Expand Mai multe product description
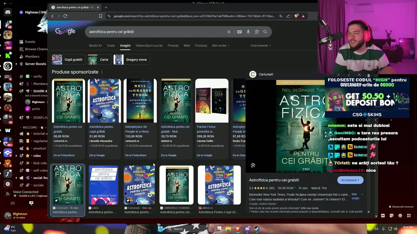The height and width of the screenshot is (234, 417). pyautogui.click(x=357, y=196)
